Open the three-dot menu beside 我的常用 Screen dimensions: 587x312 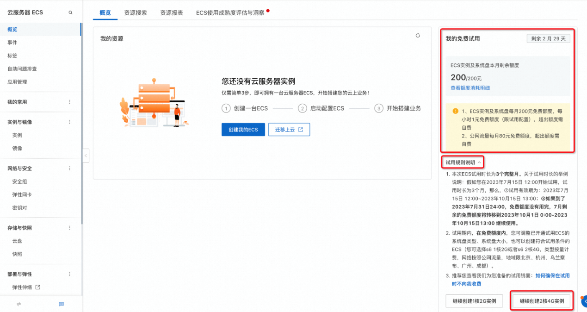coord(70,102)
